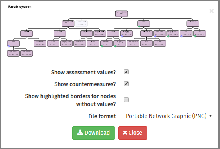Click the download arrow icon on Download button
220x149 pixels.
pyautogui.click(x=80, y=133)
